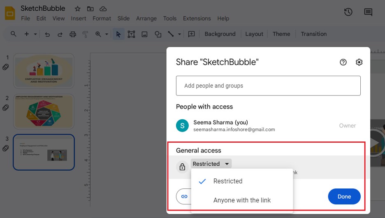The height and width of the screenshot is (218, 385).
Task: Choose the Restricted option in the list
Action: point(242,181)
